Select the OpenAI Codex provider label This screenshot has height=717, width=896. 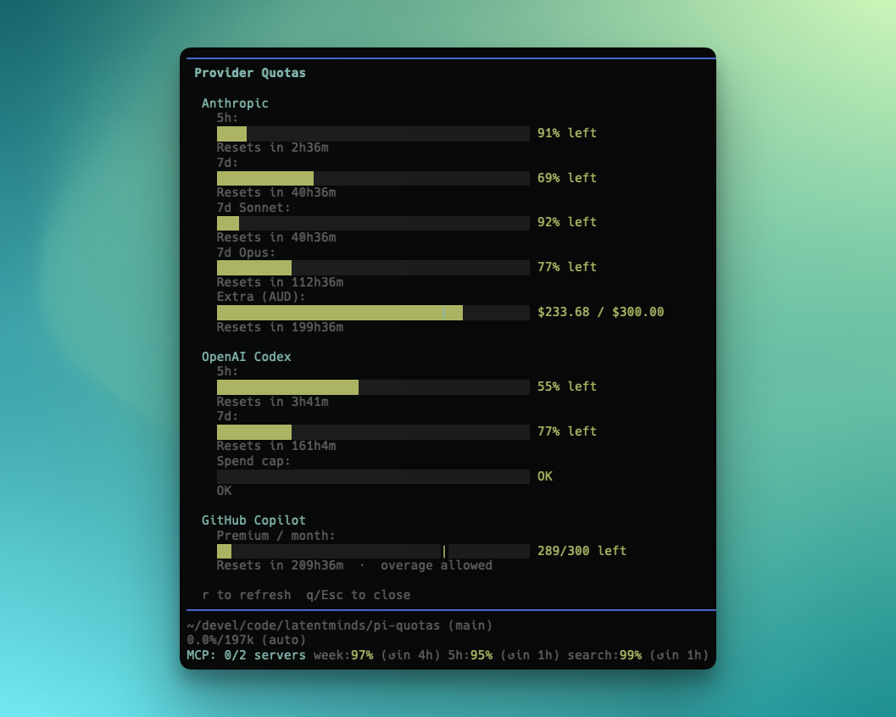point(247,357)
